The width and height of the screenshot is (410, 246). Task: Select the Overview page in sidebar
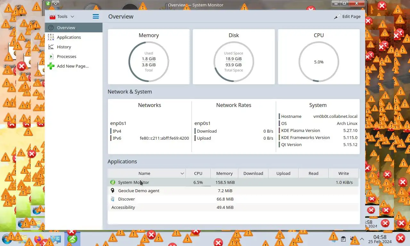pos(74,28)
